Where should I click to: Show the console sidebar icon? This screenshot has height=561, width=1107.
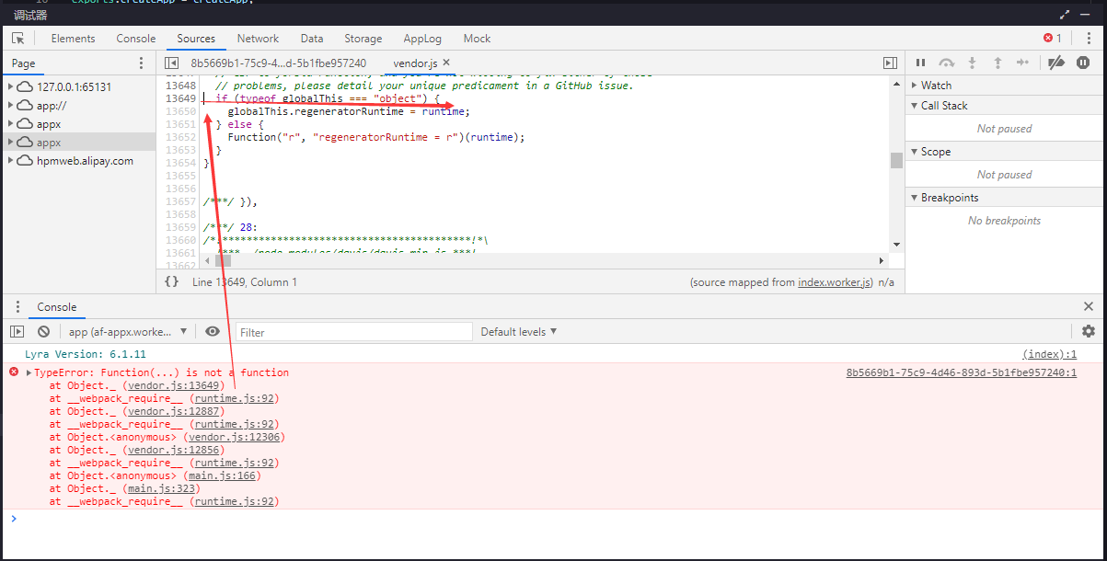[17, 331]
